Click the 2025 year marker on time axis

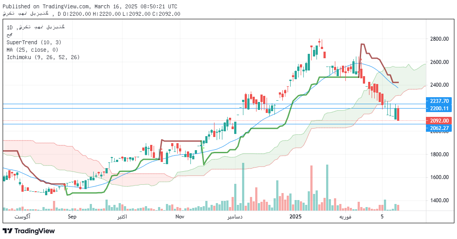295,217
